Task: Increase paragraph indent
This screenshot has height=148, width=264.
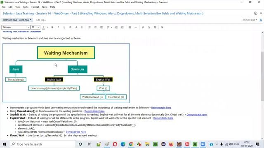Action: [x=122, y=27]
